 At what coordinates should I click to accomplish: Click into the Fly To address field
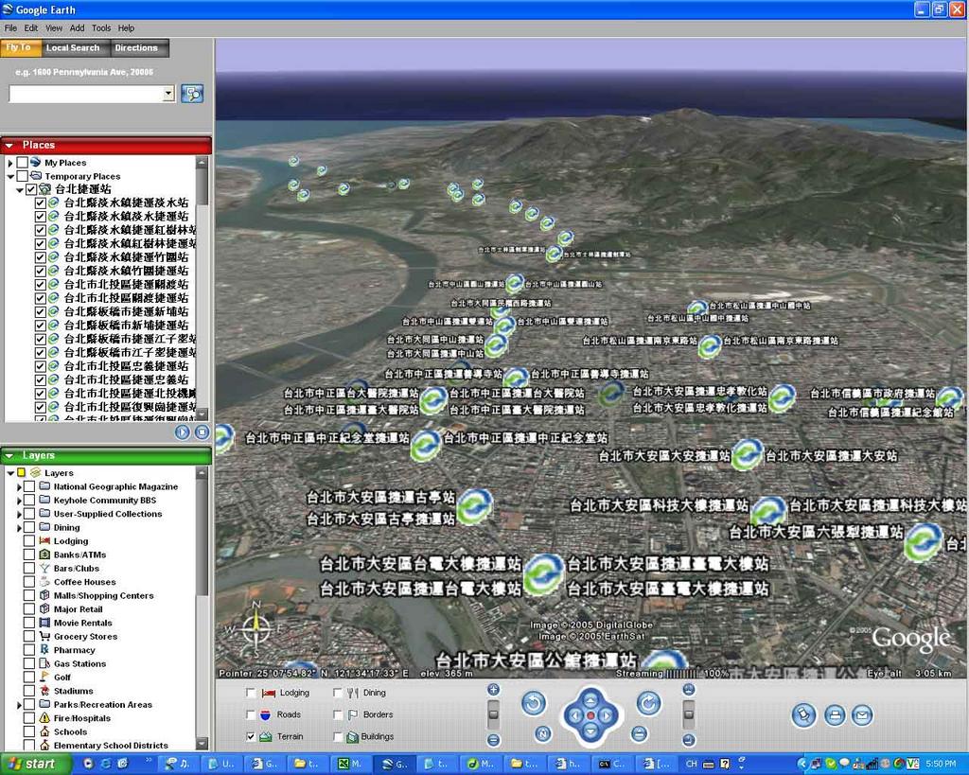(86, 94)
